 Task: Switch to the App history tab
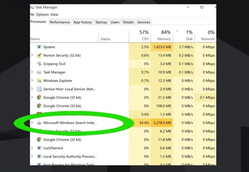tap(82, 22)
